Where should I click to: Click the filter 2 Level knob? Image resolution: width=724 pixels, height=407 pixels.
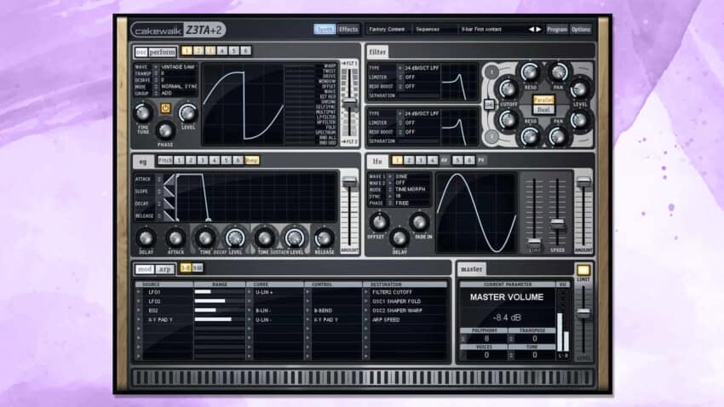point(579,120)
